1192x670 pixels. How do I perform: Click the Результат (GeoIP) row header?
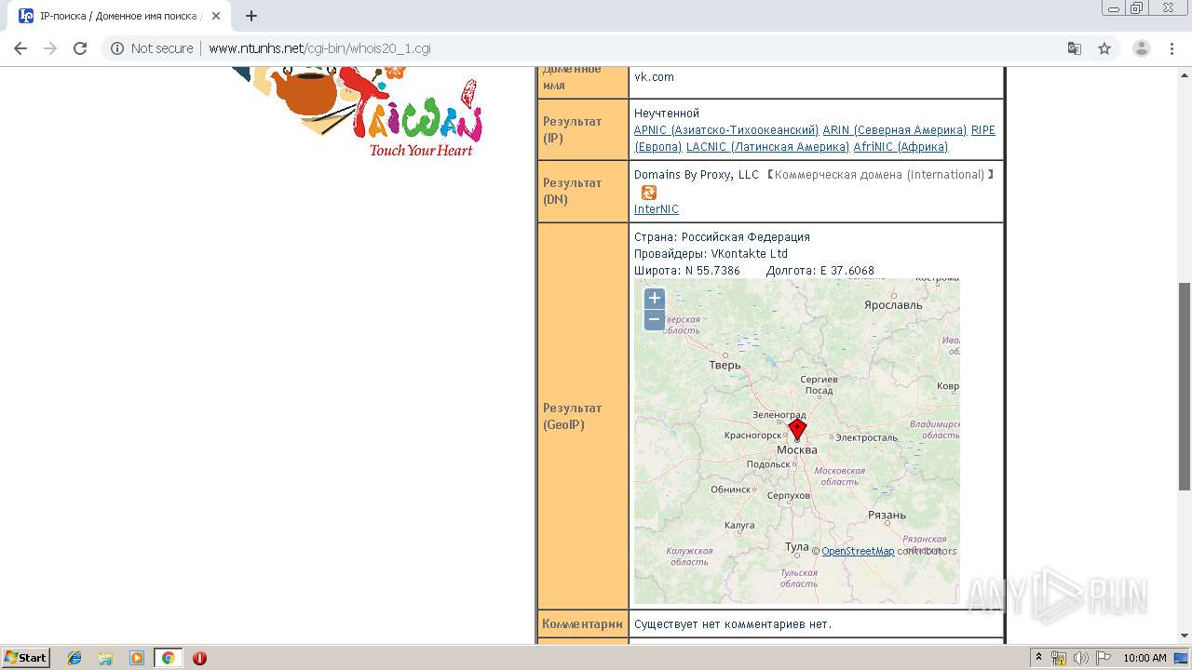click(x=583, y=416)
